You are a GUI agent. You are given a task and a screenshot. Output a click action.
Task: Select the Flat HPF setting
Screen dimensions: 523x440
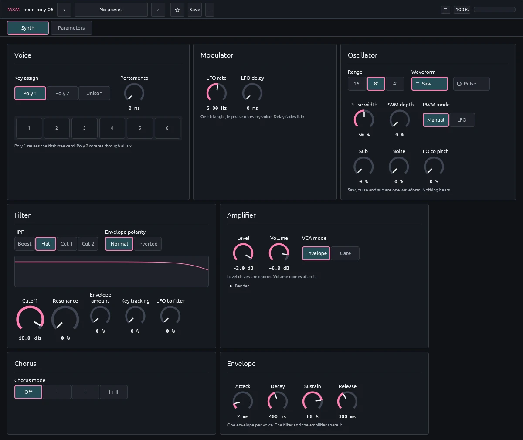46,244
